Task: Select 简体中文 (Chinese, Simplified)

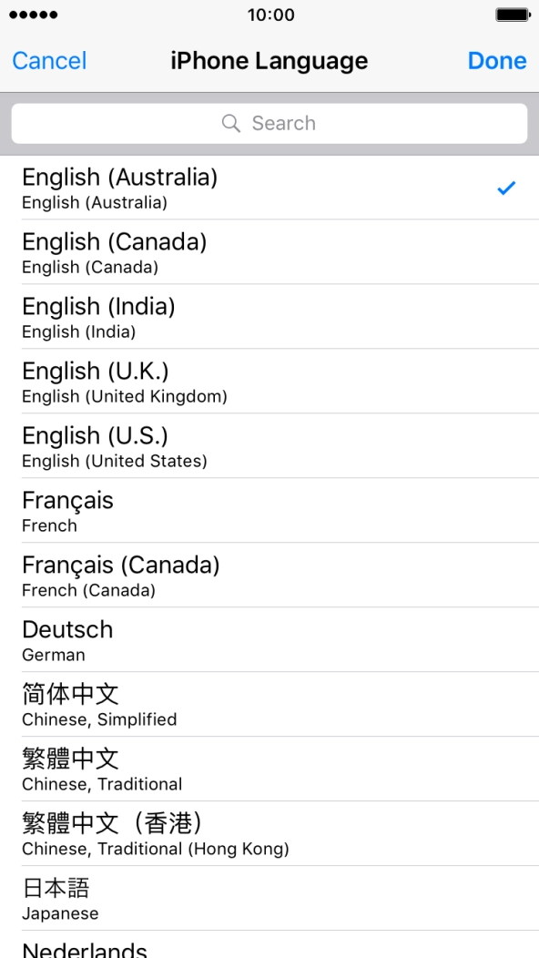Action: click(269, 704)
